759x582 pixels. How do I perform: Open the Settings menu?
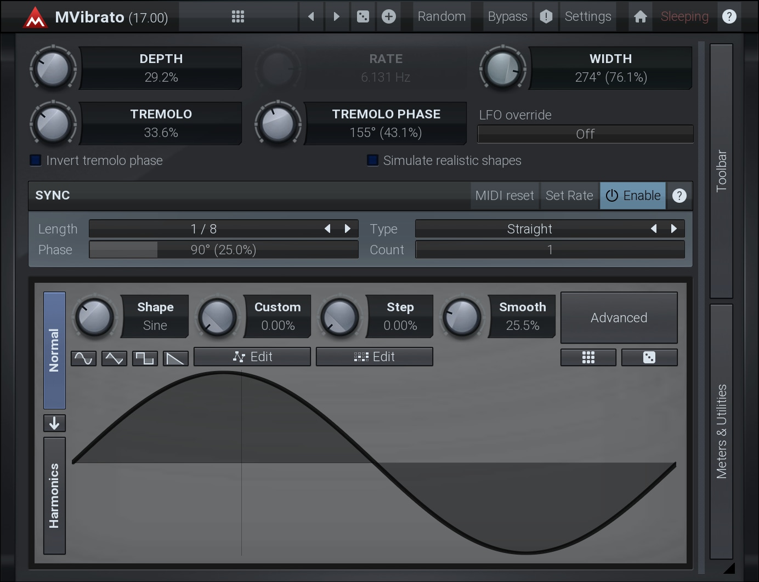tap(587, 16)
